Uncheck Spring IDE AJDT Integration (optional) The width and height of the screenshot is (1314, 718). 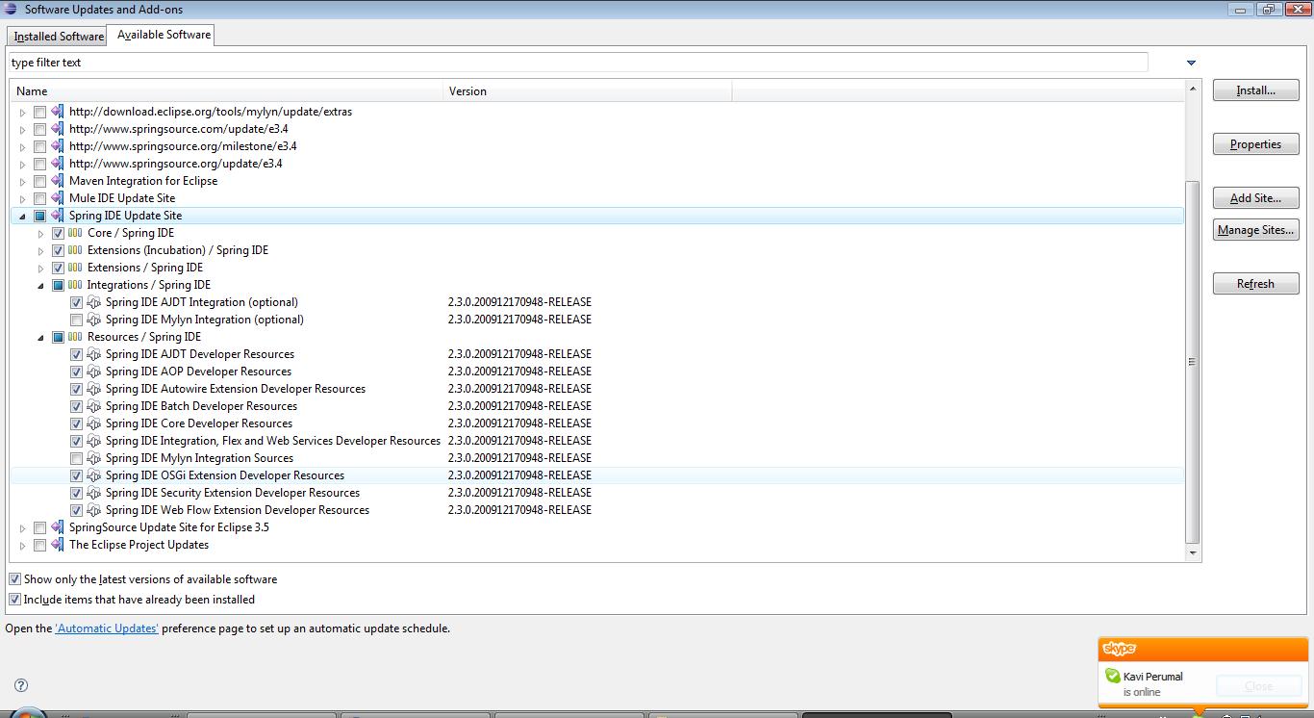(x=76, y=302)
